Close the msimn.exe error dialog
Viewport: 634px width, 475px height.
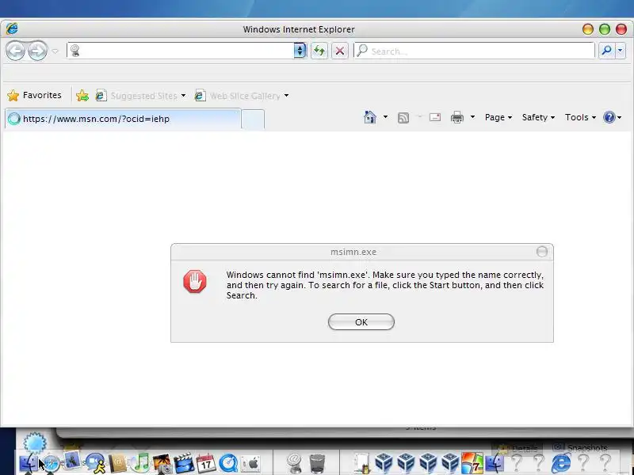542,252
